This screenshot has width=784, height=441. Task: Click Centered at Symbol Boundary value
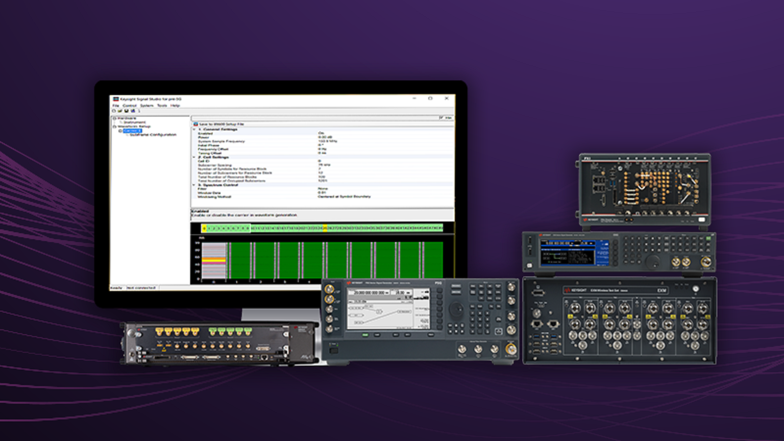(x=344, y=196)
